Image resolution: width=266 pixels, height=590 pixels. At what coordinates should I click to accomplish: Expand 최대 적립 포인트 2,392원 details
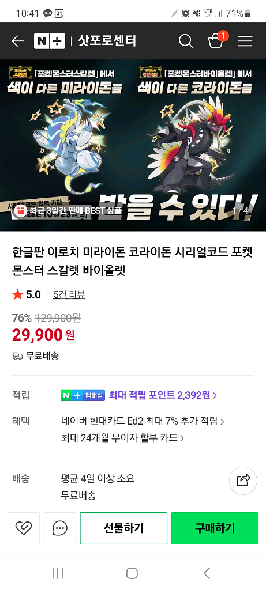pyautogui.click(x=163, y=395)
